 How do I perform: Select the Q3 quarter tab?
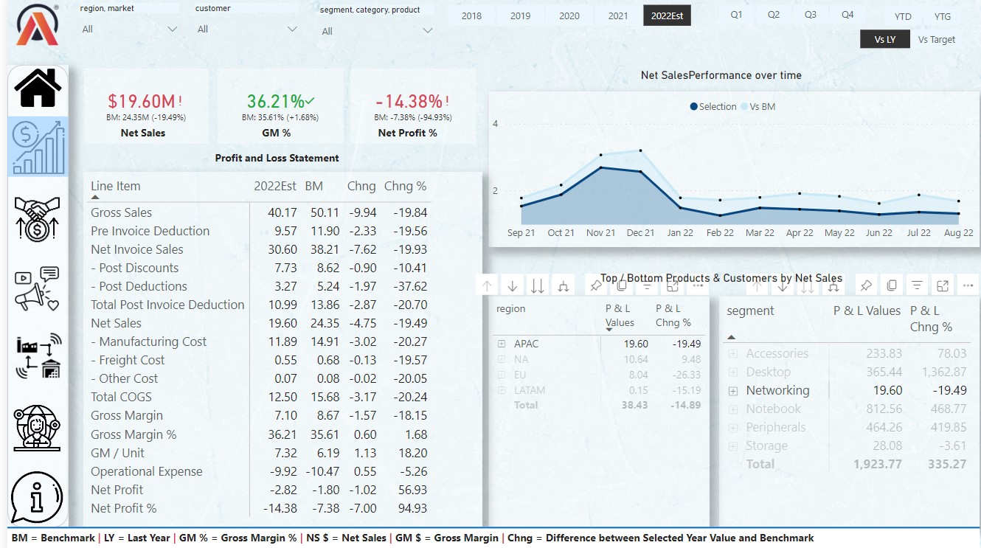811,15
